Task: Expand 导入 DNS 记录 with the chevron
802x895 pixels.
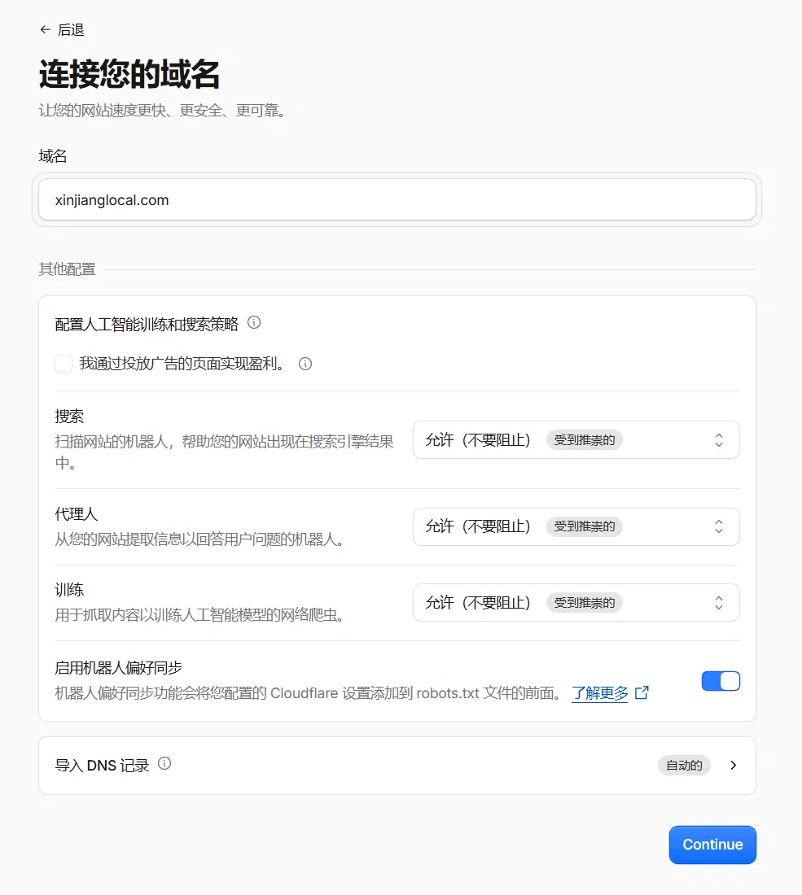Action: pos(734,766)
